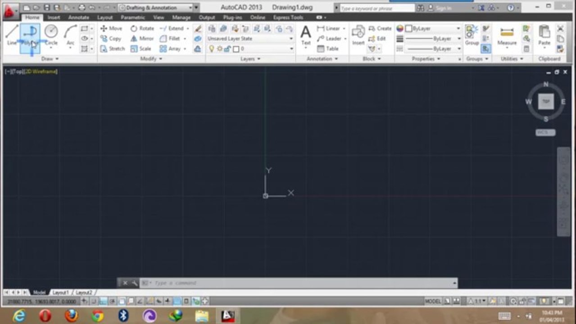
Task: Toggle the MODEL space status button
Action: pos(433,301)
